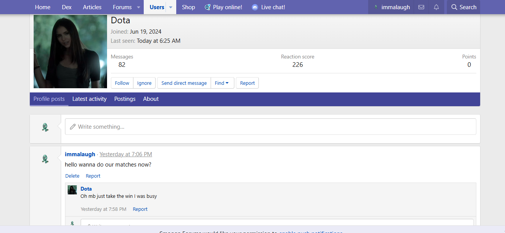Click the Write something input field
Screen dimensions: 505x233
pos(271,126)
